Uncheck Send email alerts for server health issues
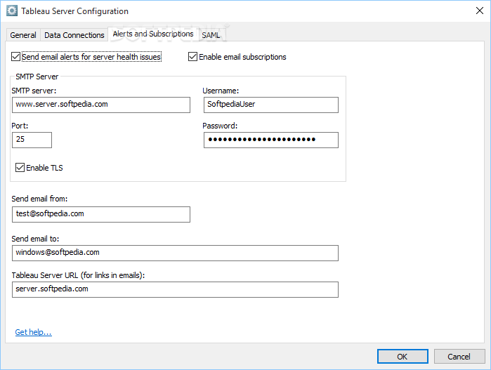 coord(15,57)
